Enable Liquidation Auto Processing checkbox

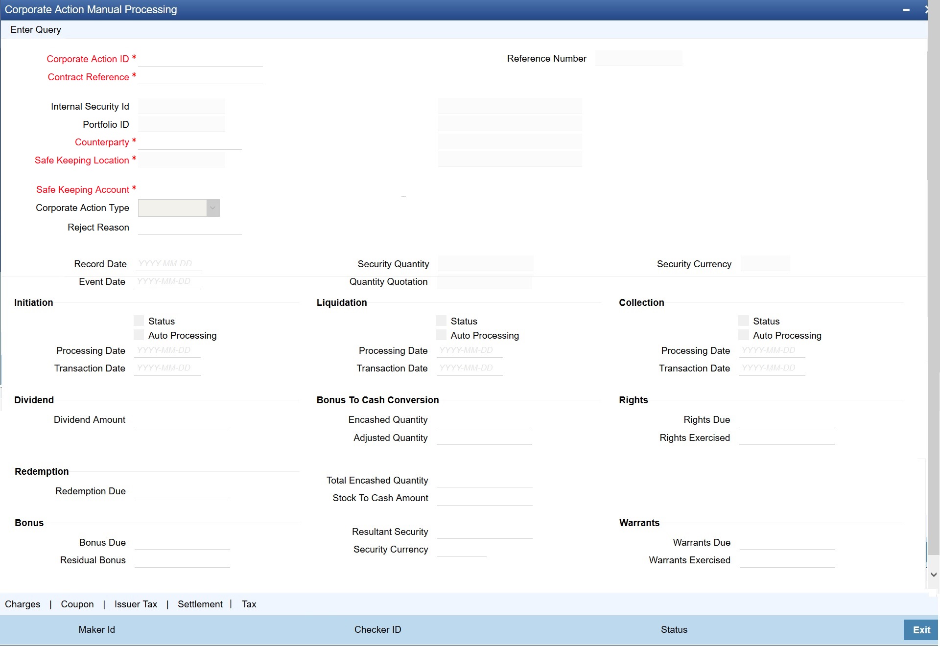[441, 335]
